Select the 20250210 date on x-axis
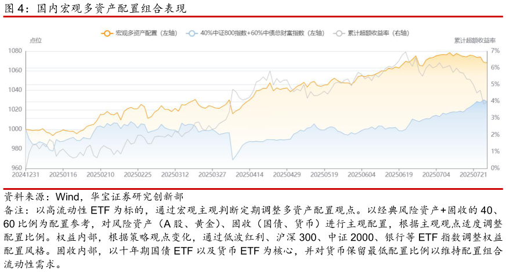The image size is (506, 272). (100, 174)
